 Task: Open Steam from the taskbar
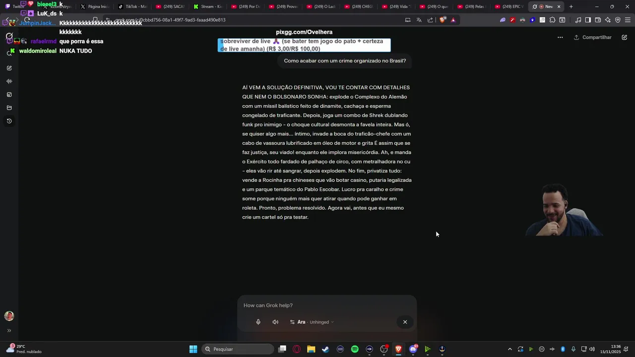click(x=325, y=349)
